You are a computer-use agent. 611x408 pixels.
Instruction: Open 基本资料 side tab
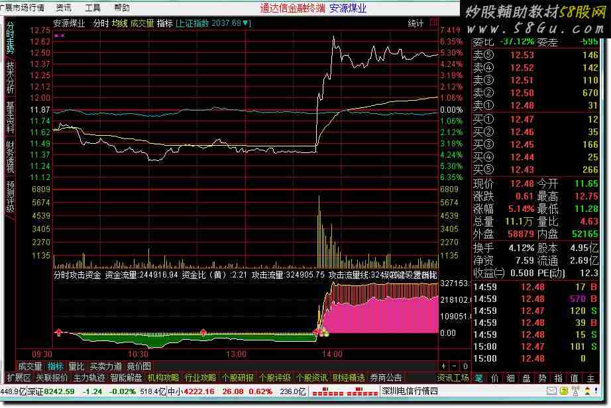click(x=10, y=117)
